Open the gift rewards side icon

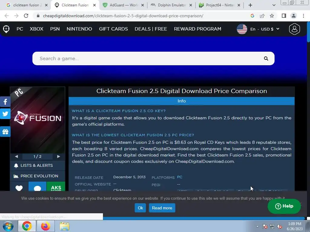point(5,132)
